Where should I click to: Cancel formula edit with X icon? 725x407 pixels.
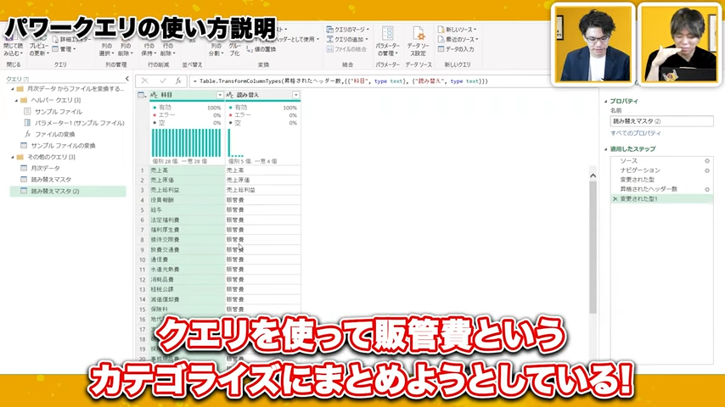[144, 81]
